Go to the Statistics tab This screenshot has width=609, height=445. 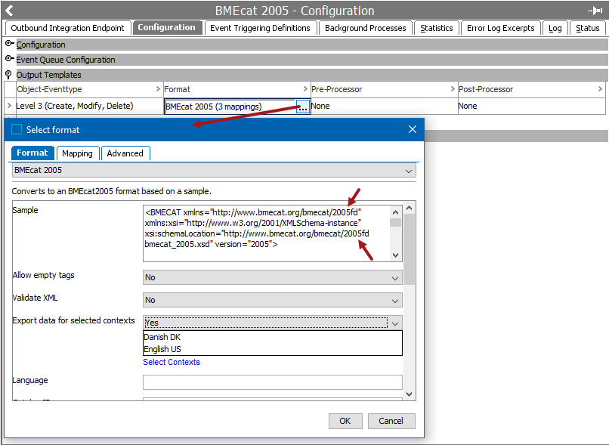pos(437,28)
